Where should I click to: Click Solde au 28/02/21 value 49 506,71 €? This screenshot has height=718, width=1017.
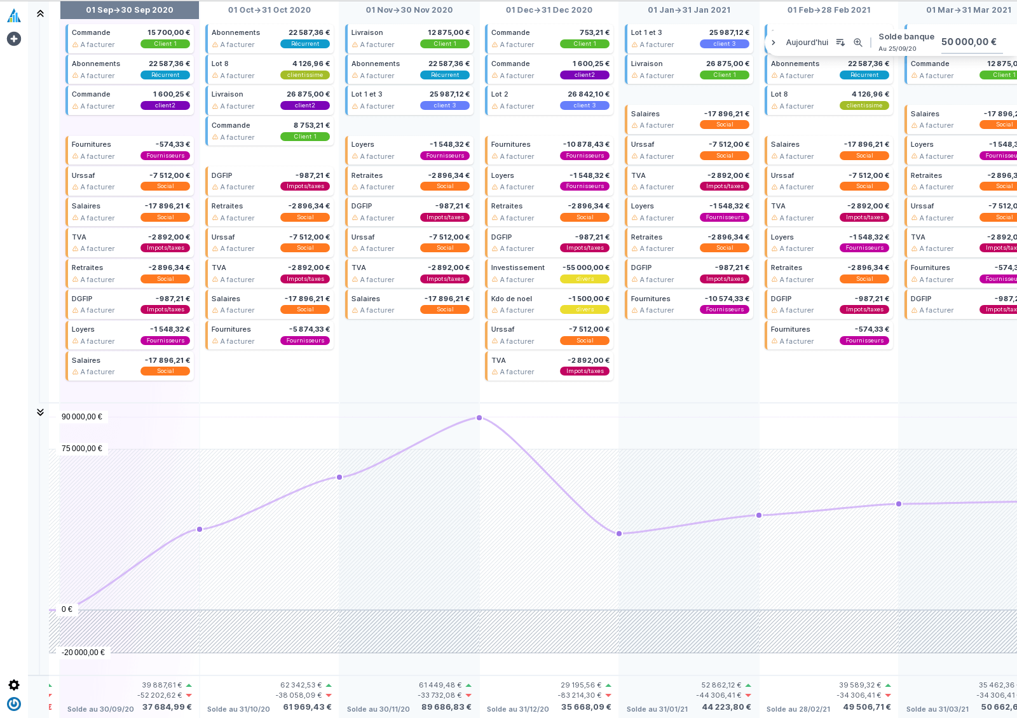tap(866, 707)
